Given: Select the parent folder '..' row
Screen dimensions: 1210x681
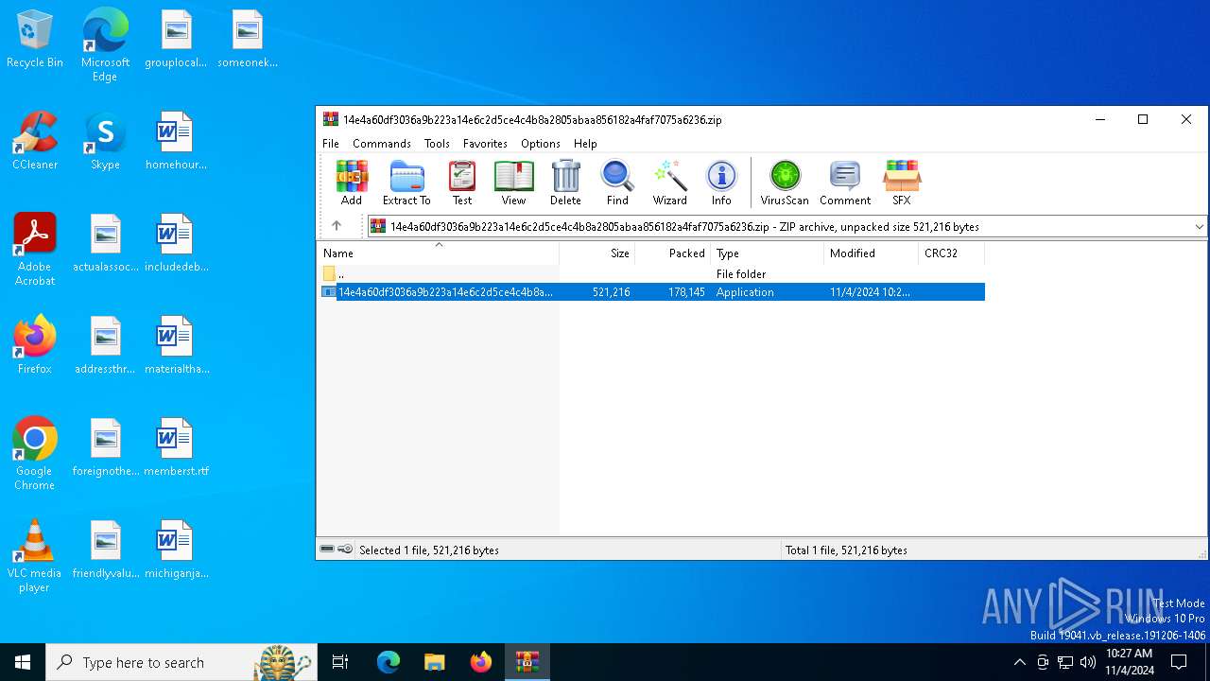Looking at the screenshot, I should tap(651, 273).
